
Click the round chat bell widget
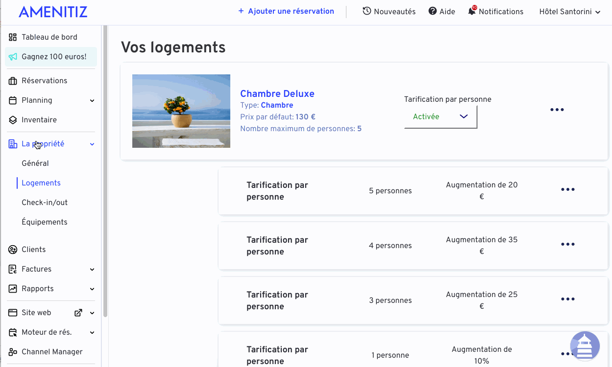585,346
